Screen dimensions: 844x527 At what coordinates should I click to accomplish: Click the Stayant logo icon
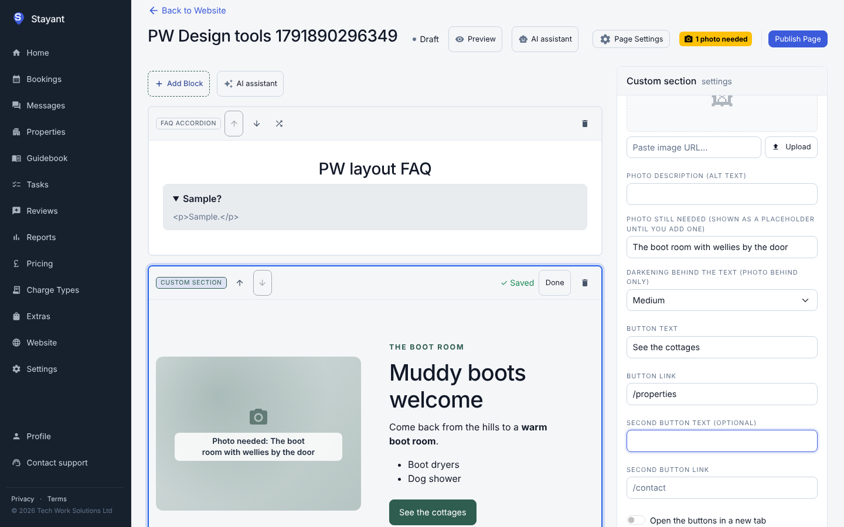(x=19, y=18)
